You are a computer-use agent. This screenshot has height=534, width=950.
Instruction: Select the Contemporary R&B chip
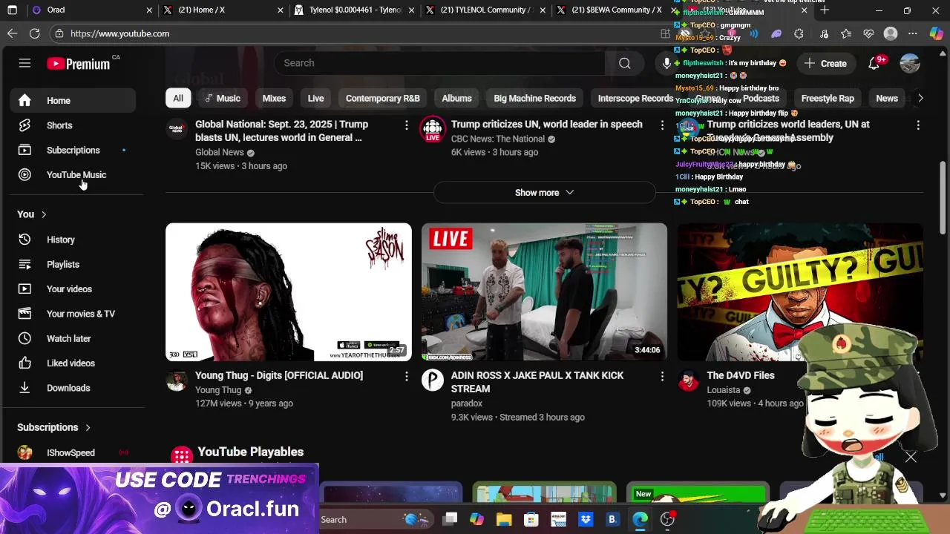coord(383,98)
